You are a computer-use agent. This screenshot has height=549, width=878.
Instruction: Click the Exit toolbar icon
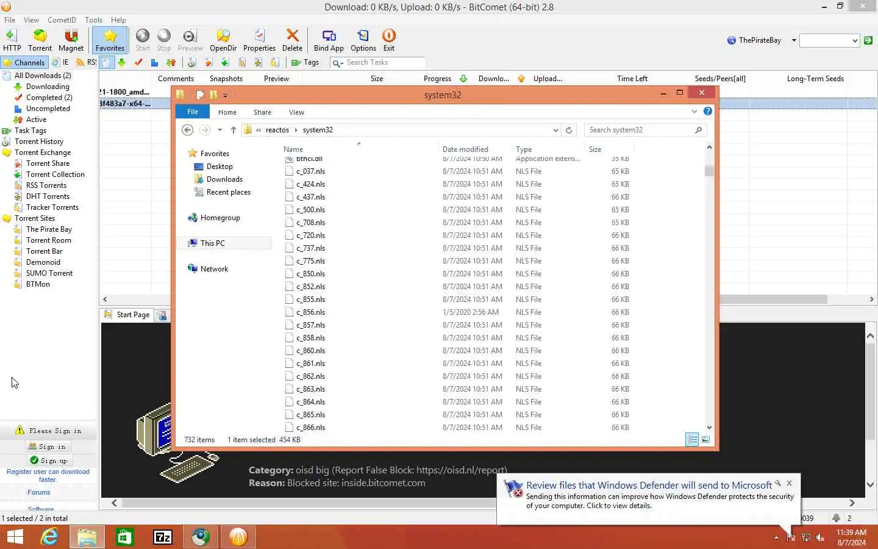point(389,40)
